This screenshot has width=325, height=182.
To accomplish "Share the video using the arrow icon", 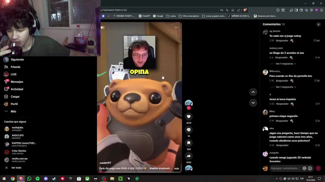I will tap(189, 156).
